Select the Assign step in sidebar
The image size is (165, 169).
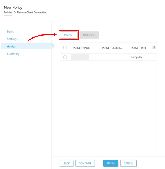tap(12, 46)
